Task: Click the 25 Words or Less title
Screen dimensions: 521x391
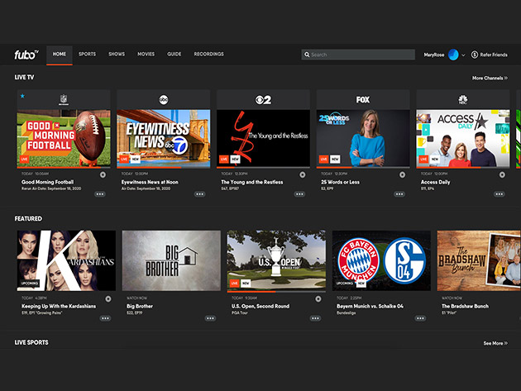Action: coord(340,182)
